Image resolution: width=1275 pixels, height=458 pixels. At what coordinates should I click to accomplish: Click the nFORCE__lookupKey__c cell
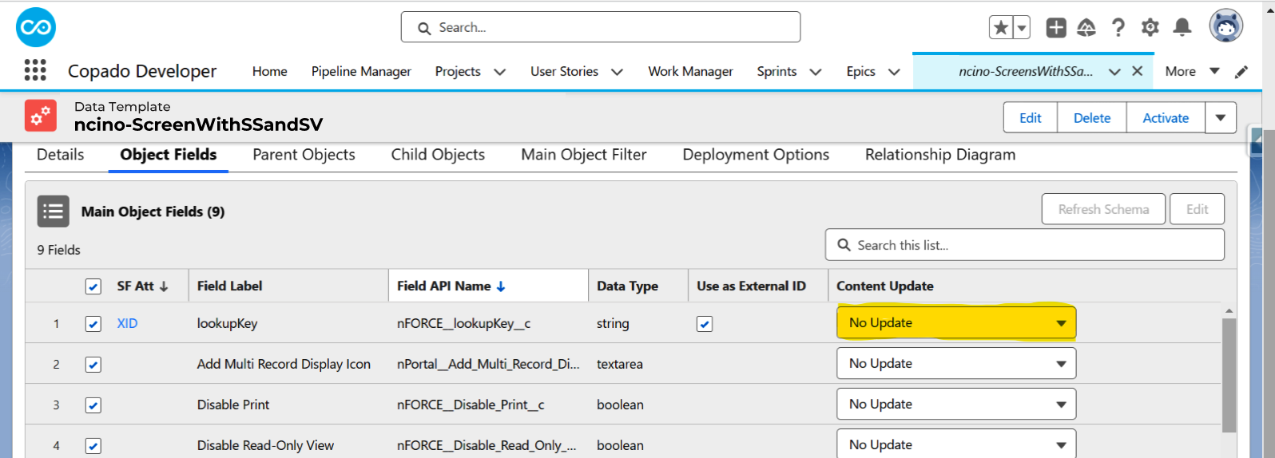tap(463, 323)
